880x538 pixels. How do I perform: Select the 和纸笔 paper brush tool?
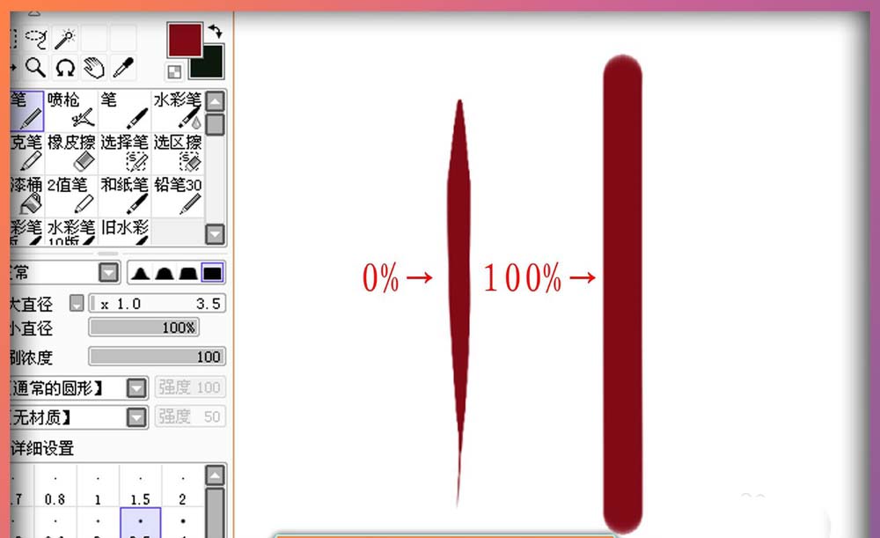123,194
